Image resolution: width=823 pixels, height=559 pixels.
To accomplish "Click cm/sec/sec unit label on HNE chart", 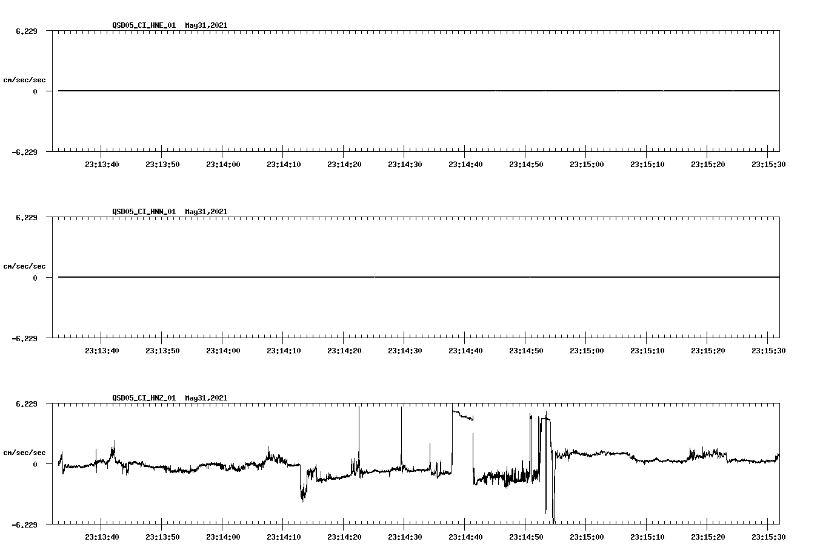I will 24,80.
